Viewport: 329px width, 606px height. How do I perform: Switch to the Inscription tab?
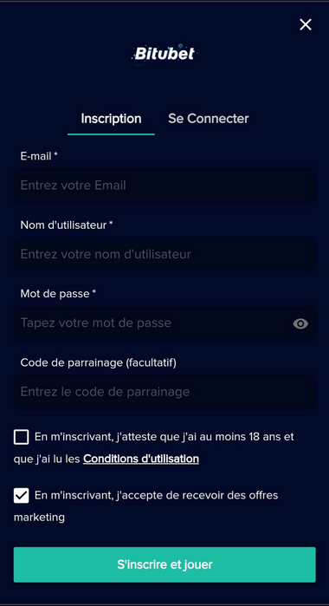(111, 118)
